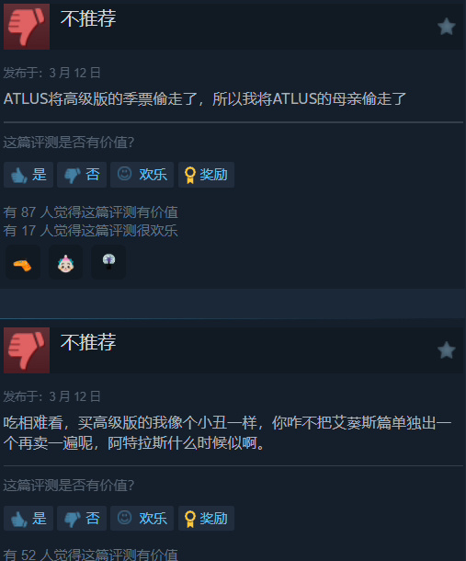The width and height of the screenshot is (466, 561).
Task: Click the first review text about ATLUS季票
Action: pyautogui.click(x=205, y=99)
